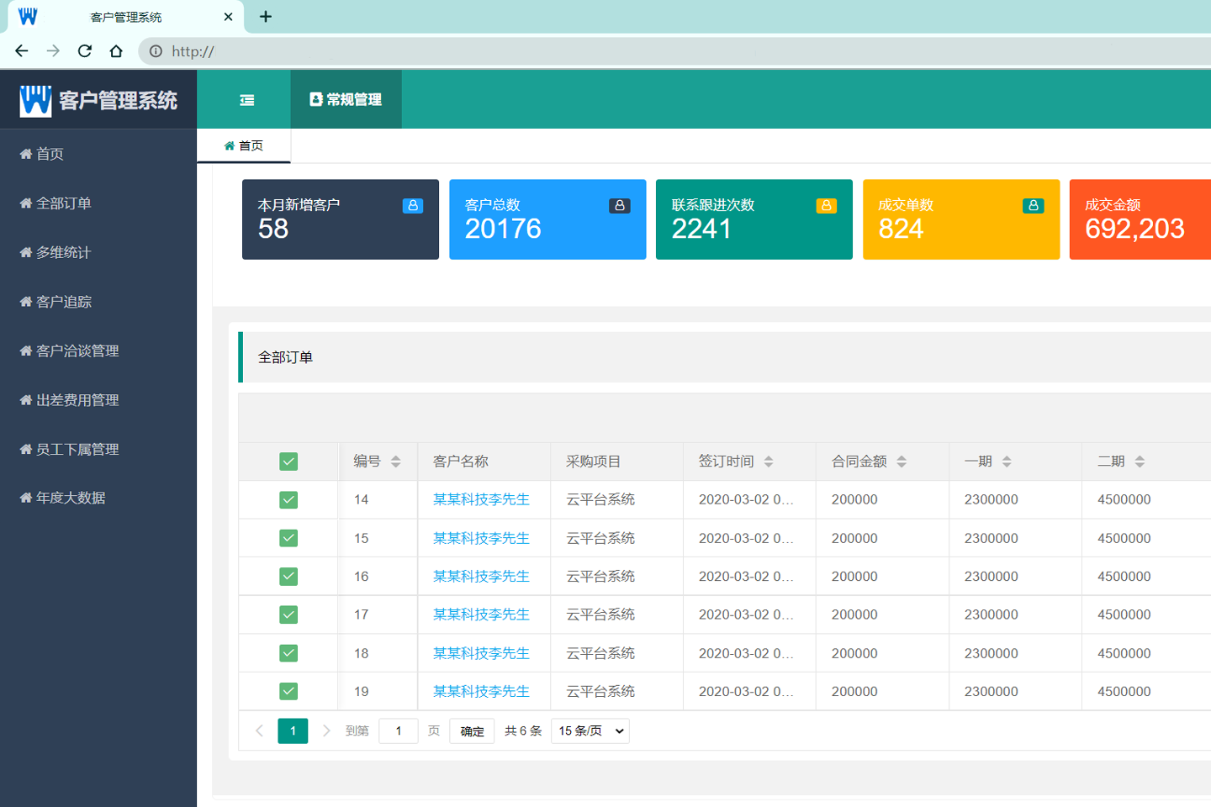
Task: Click the 共 6 条 total count text
Action: click(x=523, y=731)
